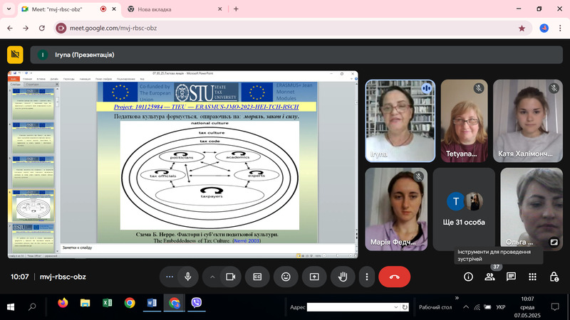Expand audio/video settings chevron
570x320 pixels.
point(212,277)
